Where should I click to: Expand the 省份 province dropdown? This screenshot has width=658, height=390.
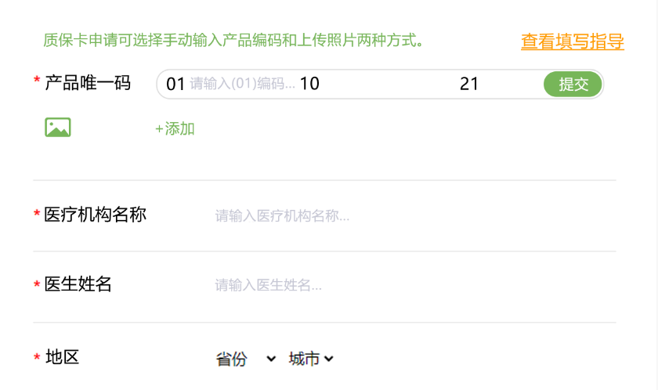point(246,359)
